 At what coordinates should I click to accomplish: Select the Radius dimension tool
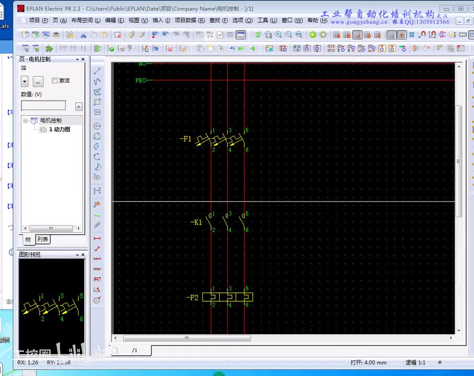click(97, 300)
